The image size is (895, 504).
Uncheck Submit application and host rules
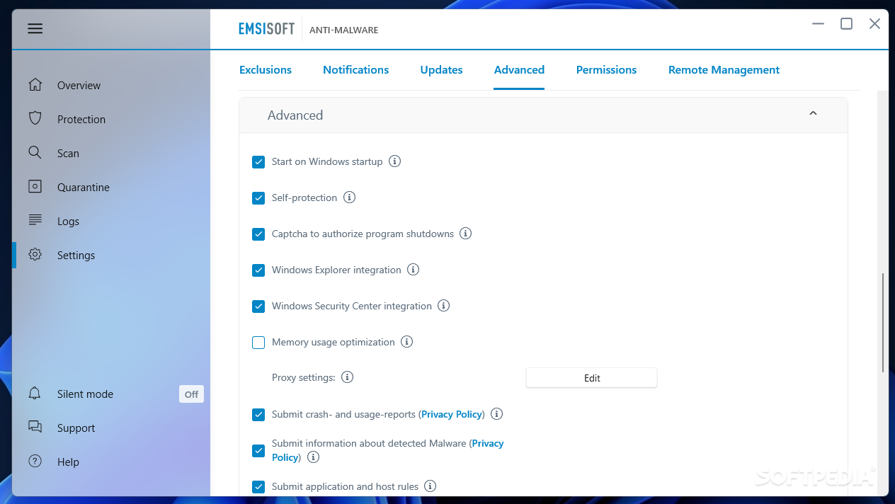258,487
